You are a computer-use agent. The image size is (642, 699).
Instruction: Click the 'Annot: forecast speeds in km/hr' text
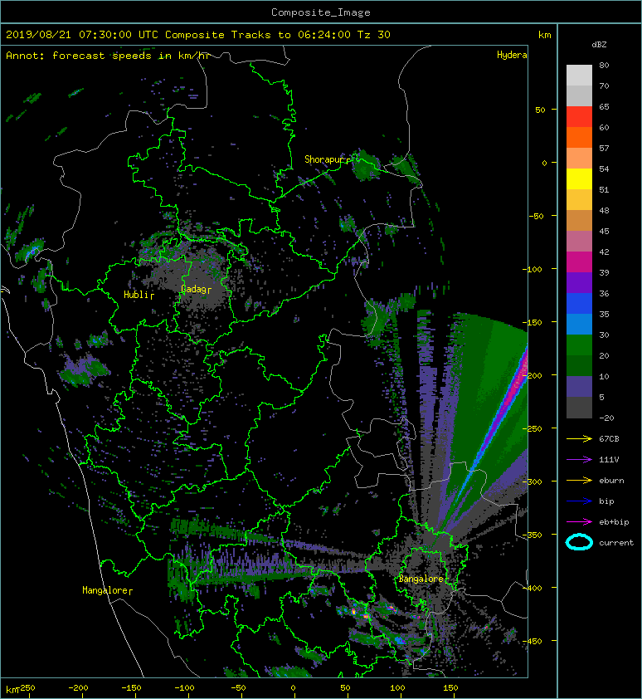pos(108,56)
